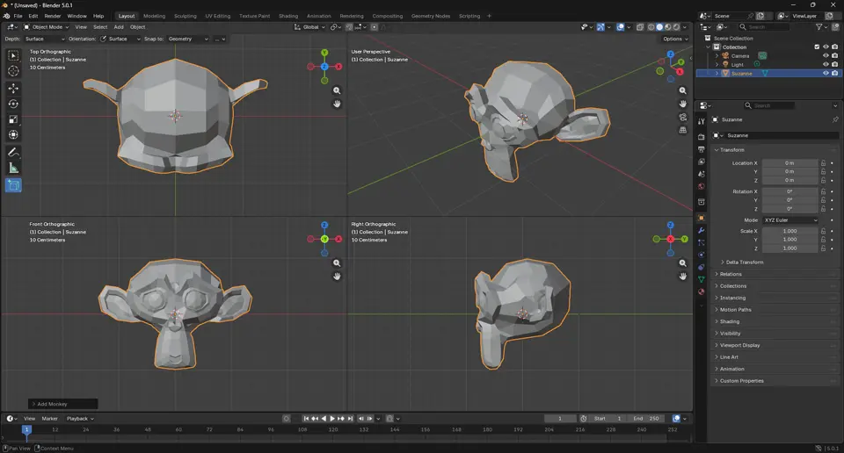This screenshot has width=844, height=453.
Task: Pick the 3D Cursor tool
Action: tap(13, 71)
